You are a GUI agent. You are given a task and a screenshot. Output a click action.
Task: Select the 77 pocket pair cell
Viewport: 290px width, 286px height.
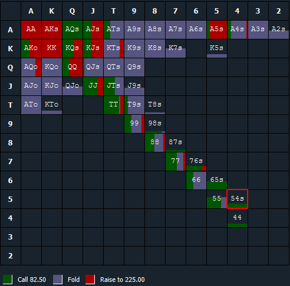click(176, 161)
